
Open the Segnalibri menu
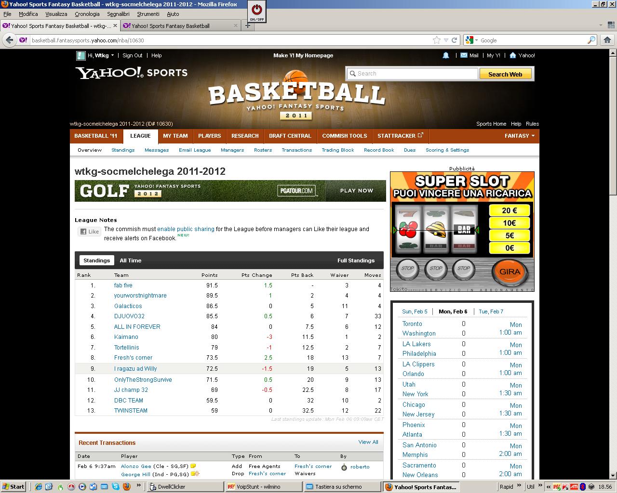pos(118,14)
